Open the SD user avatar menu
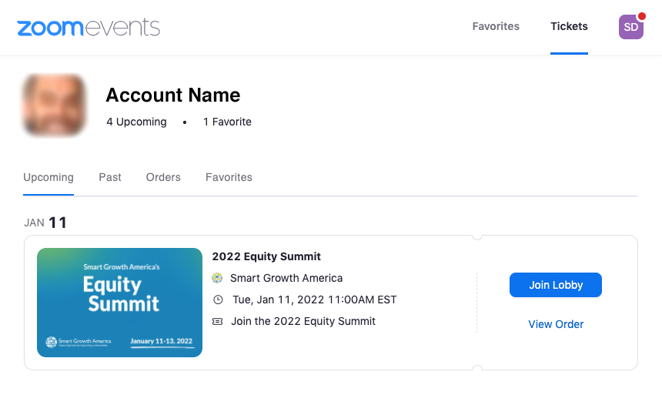Viewport: 662px width, 395px height. click(x=630, y=27)
